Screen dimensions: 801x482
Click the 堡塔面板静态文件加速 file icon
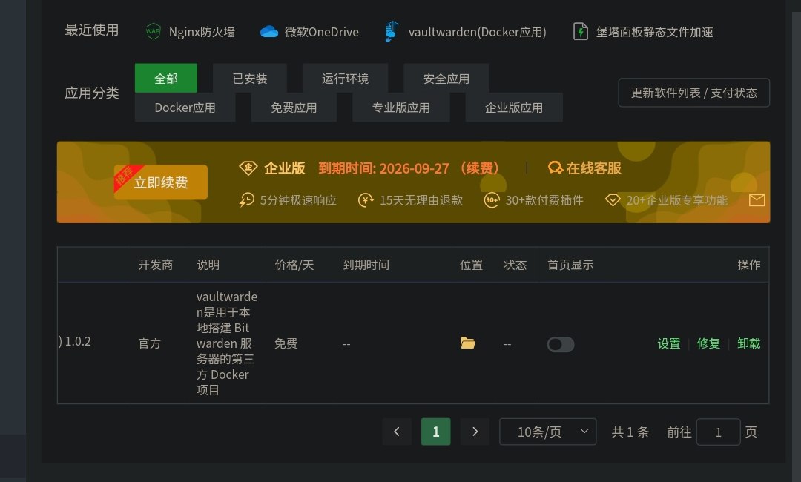(581, 31)
